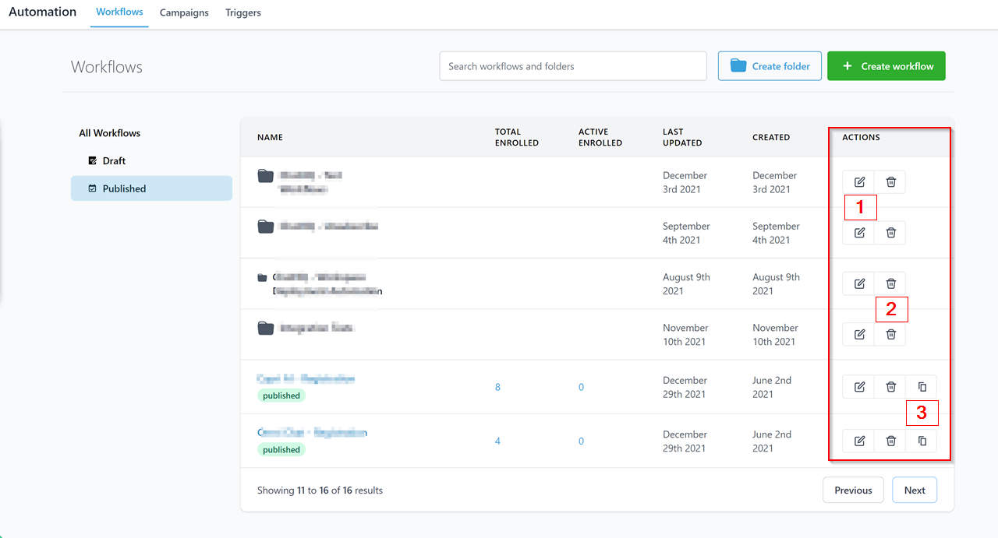Delete the folder dated November 10th 2021
Image resolution: width=998 pixels, height=538 pixels.
click(890, 335)
